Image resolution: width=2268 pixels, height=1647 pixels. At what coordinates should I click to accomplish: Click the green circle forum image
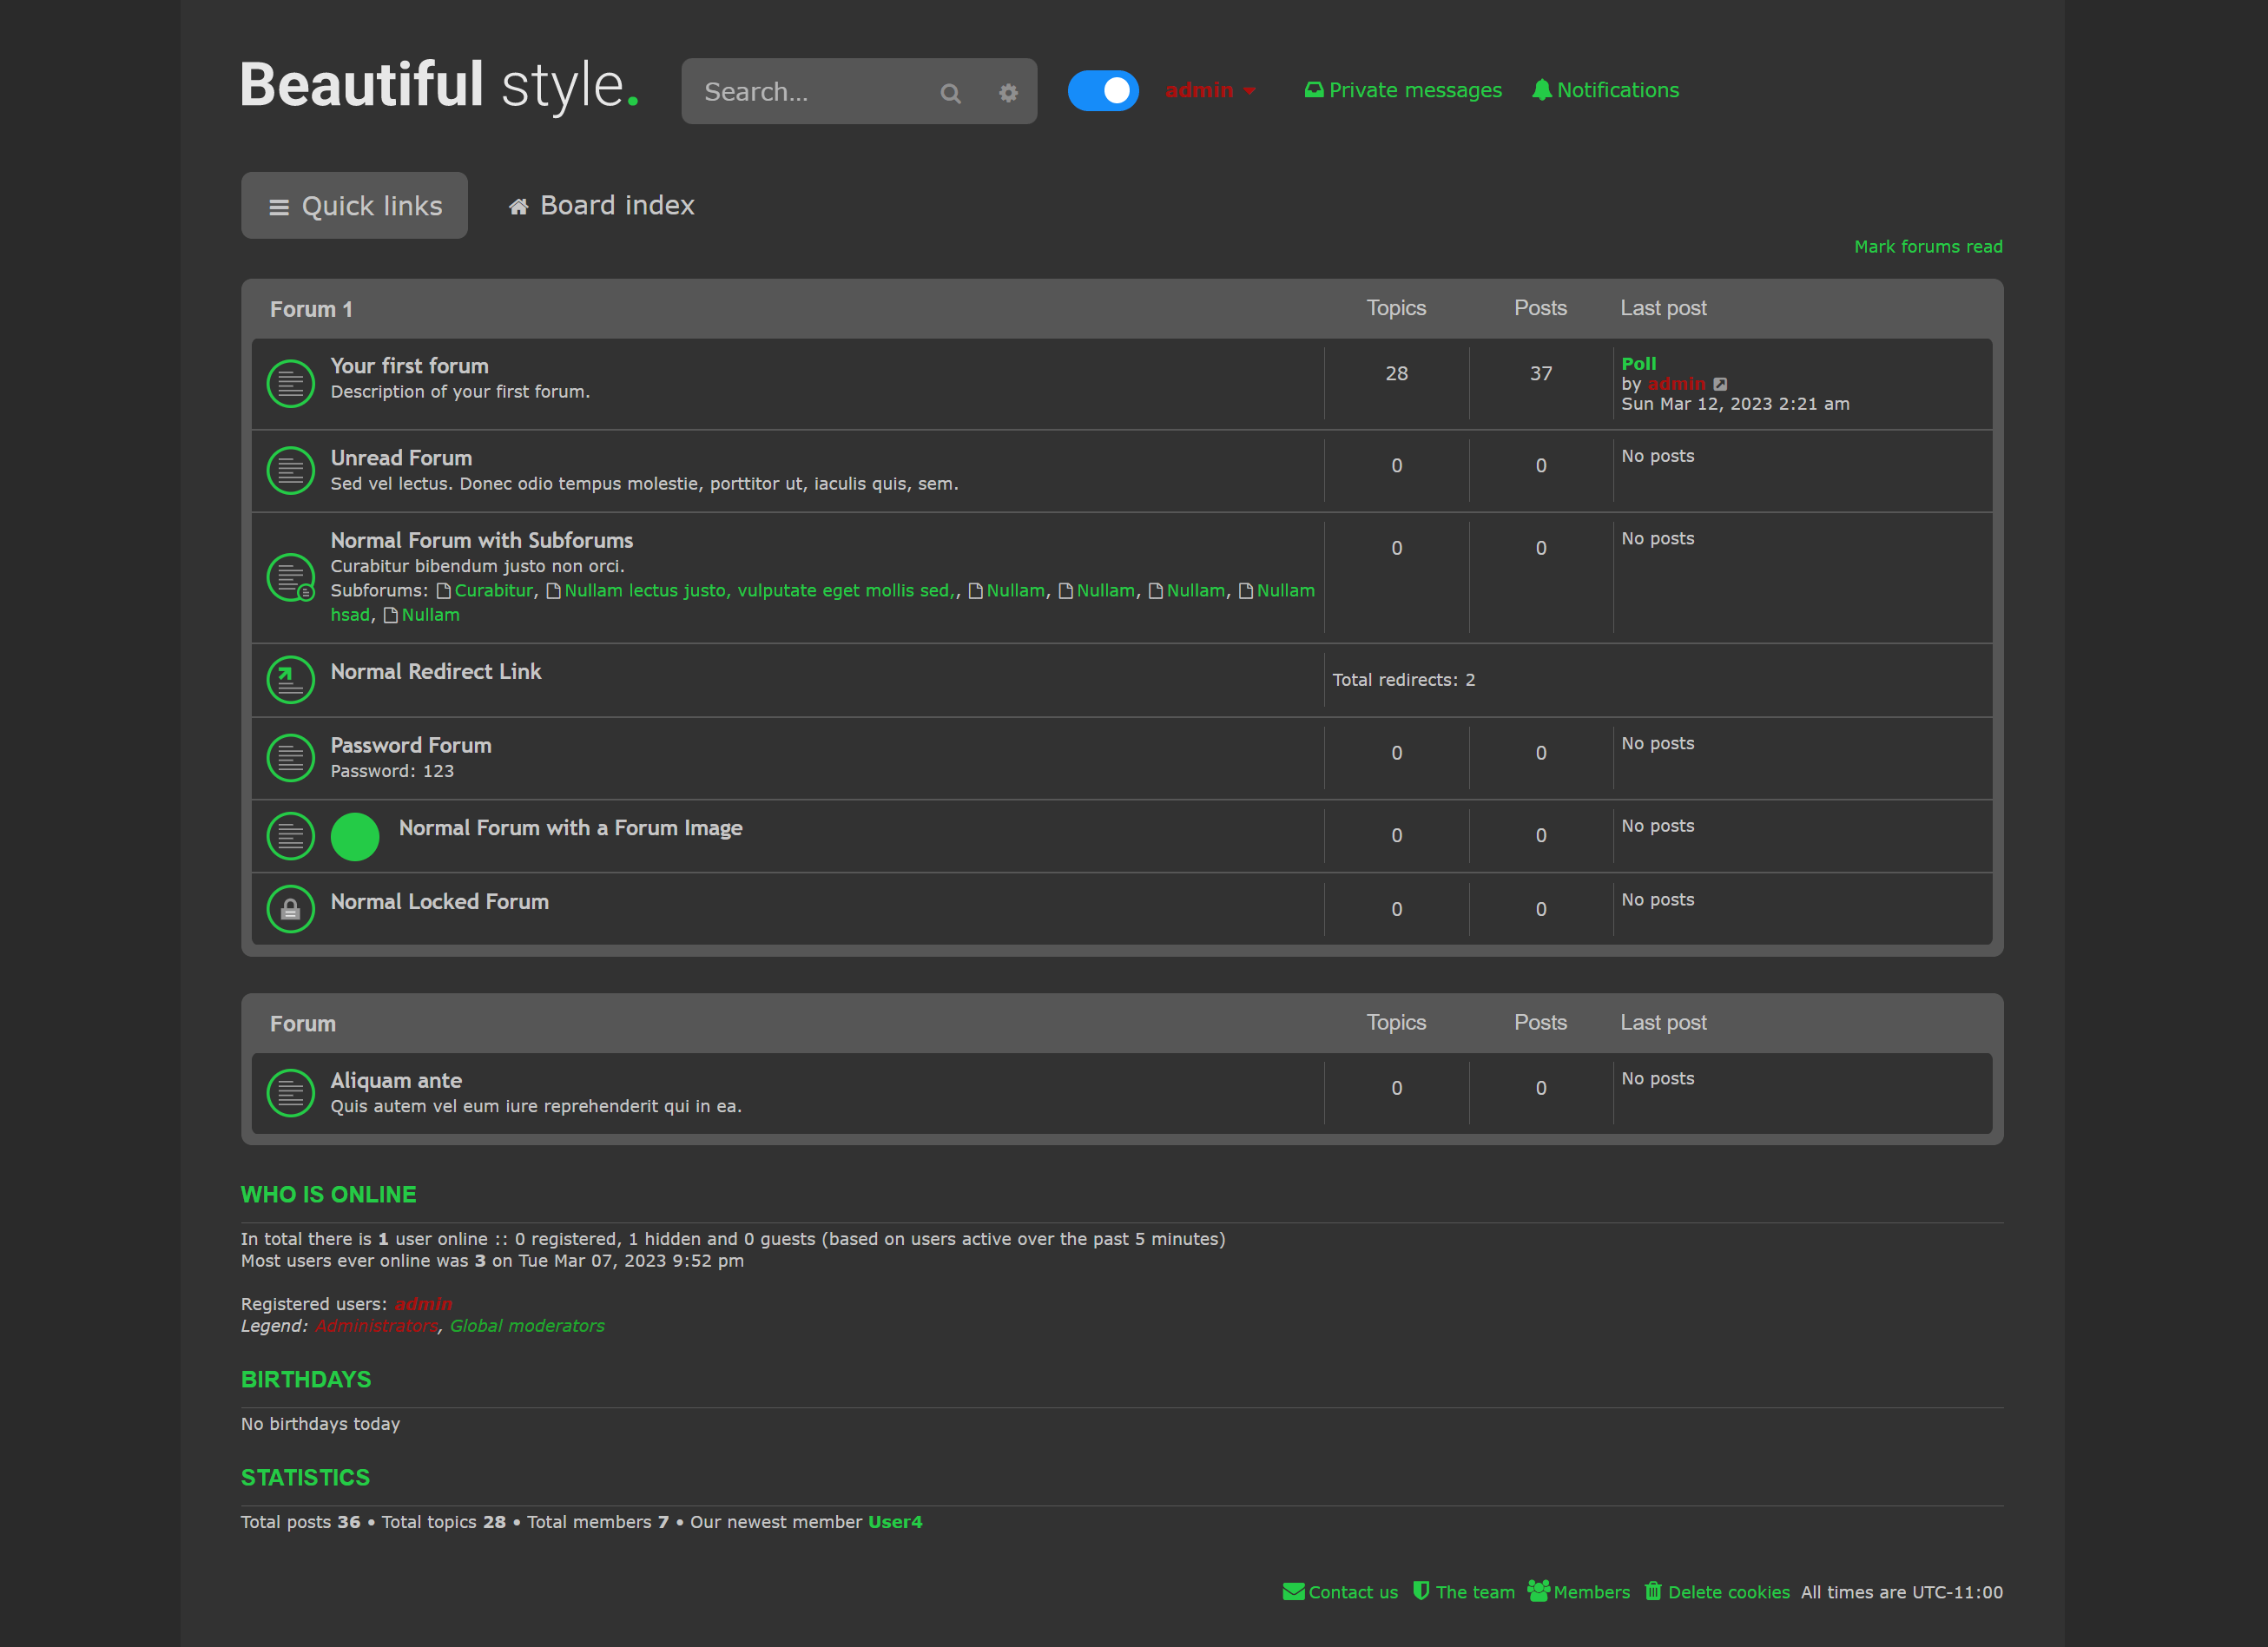[x=355, y=837]
